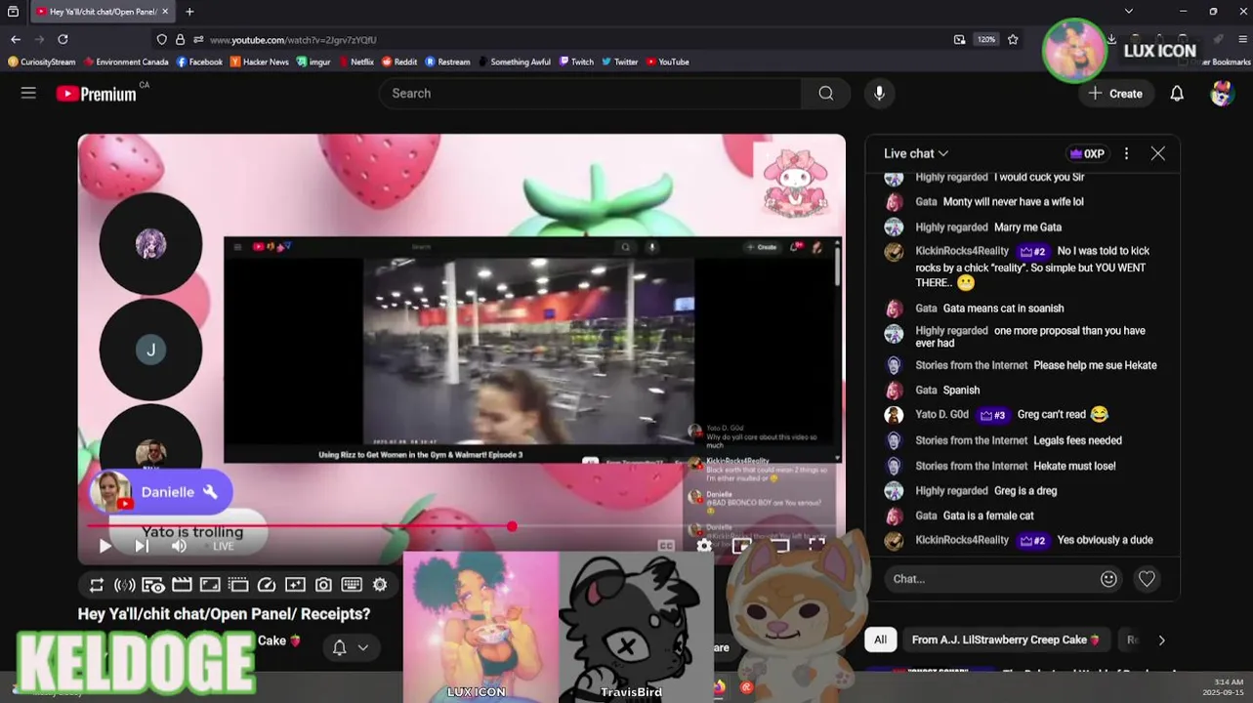Open the Environment Canada bookmark
Image resolution: width=1253 pixels, height=703 pixels.
click(126, 62)
